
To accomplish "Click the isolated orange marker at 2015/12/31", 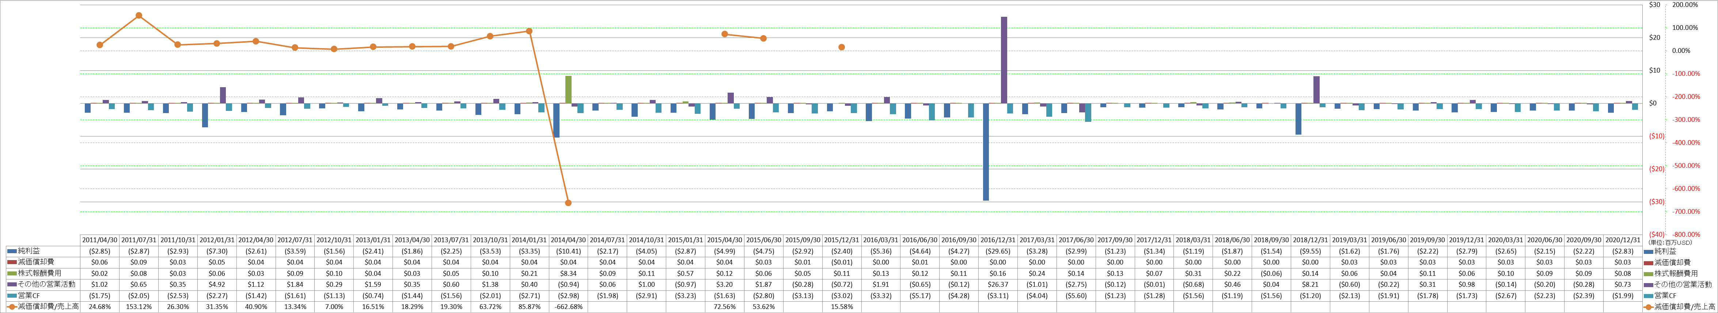I will click(842, 47).
